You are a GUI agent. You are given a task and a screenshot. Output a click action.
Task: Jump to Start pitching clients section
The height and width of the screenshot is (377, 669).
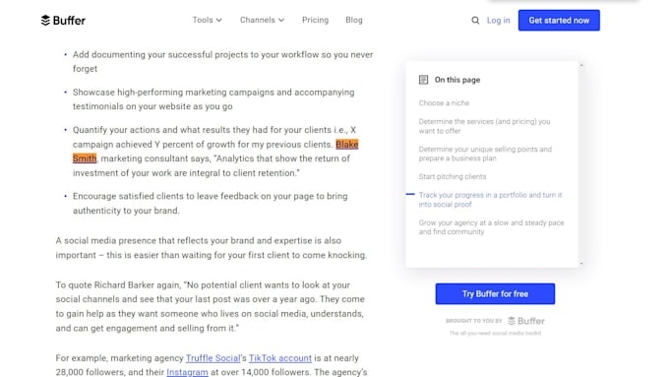(x=453, y=176)
